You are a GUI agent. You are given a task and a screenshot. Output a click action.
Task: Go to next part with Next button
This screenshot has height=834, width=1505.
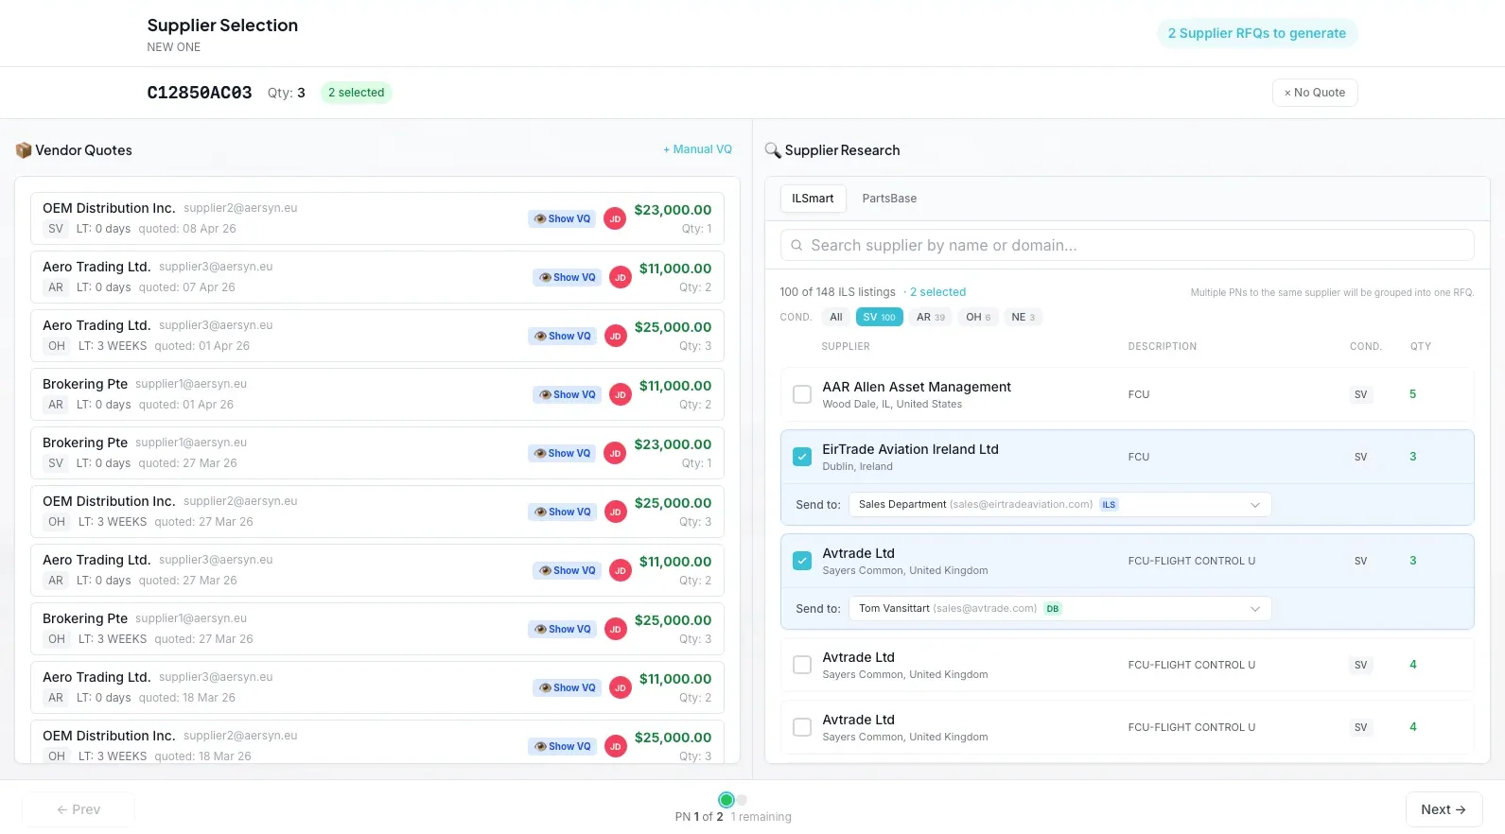(1444, 809)
